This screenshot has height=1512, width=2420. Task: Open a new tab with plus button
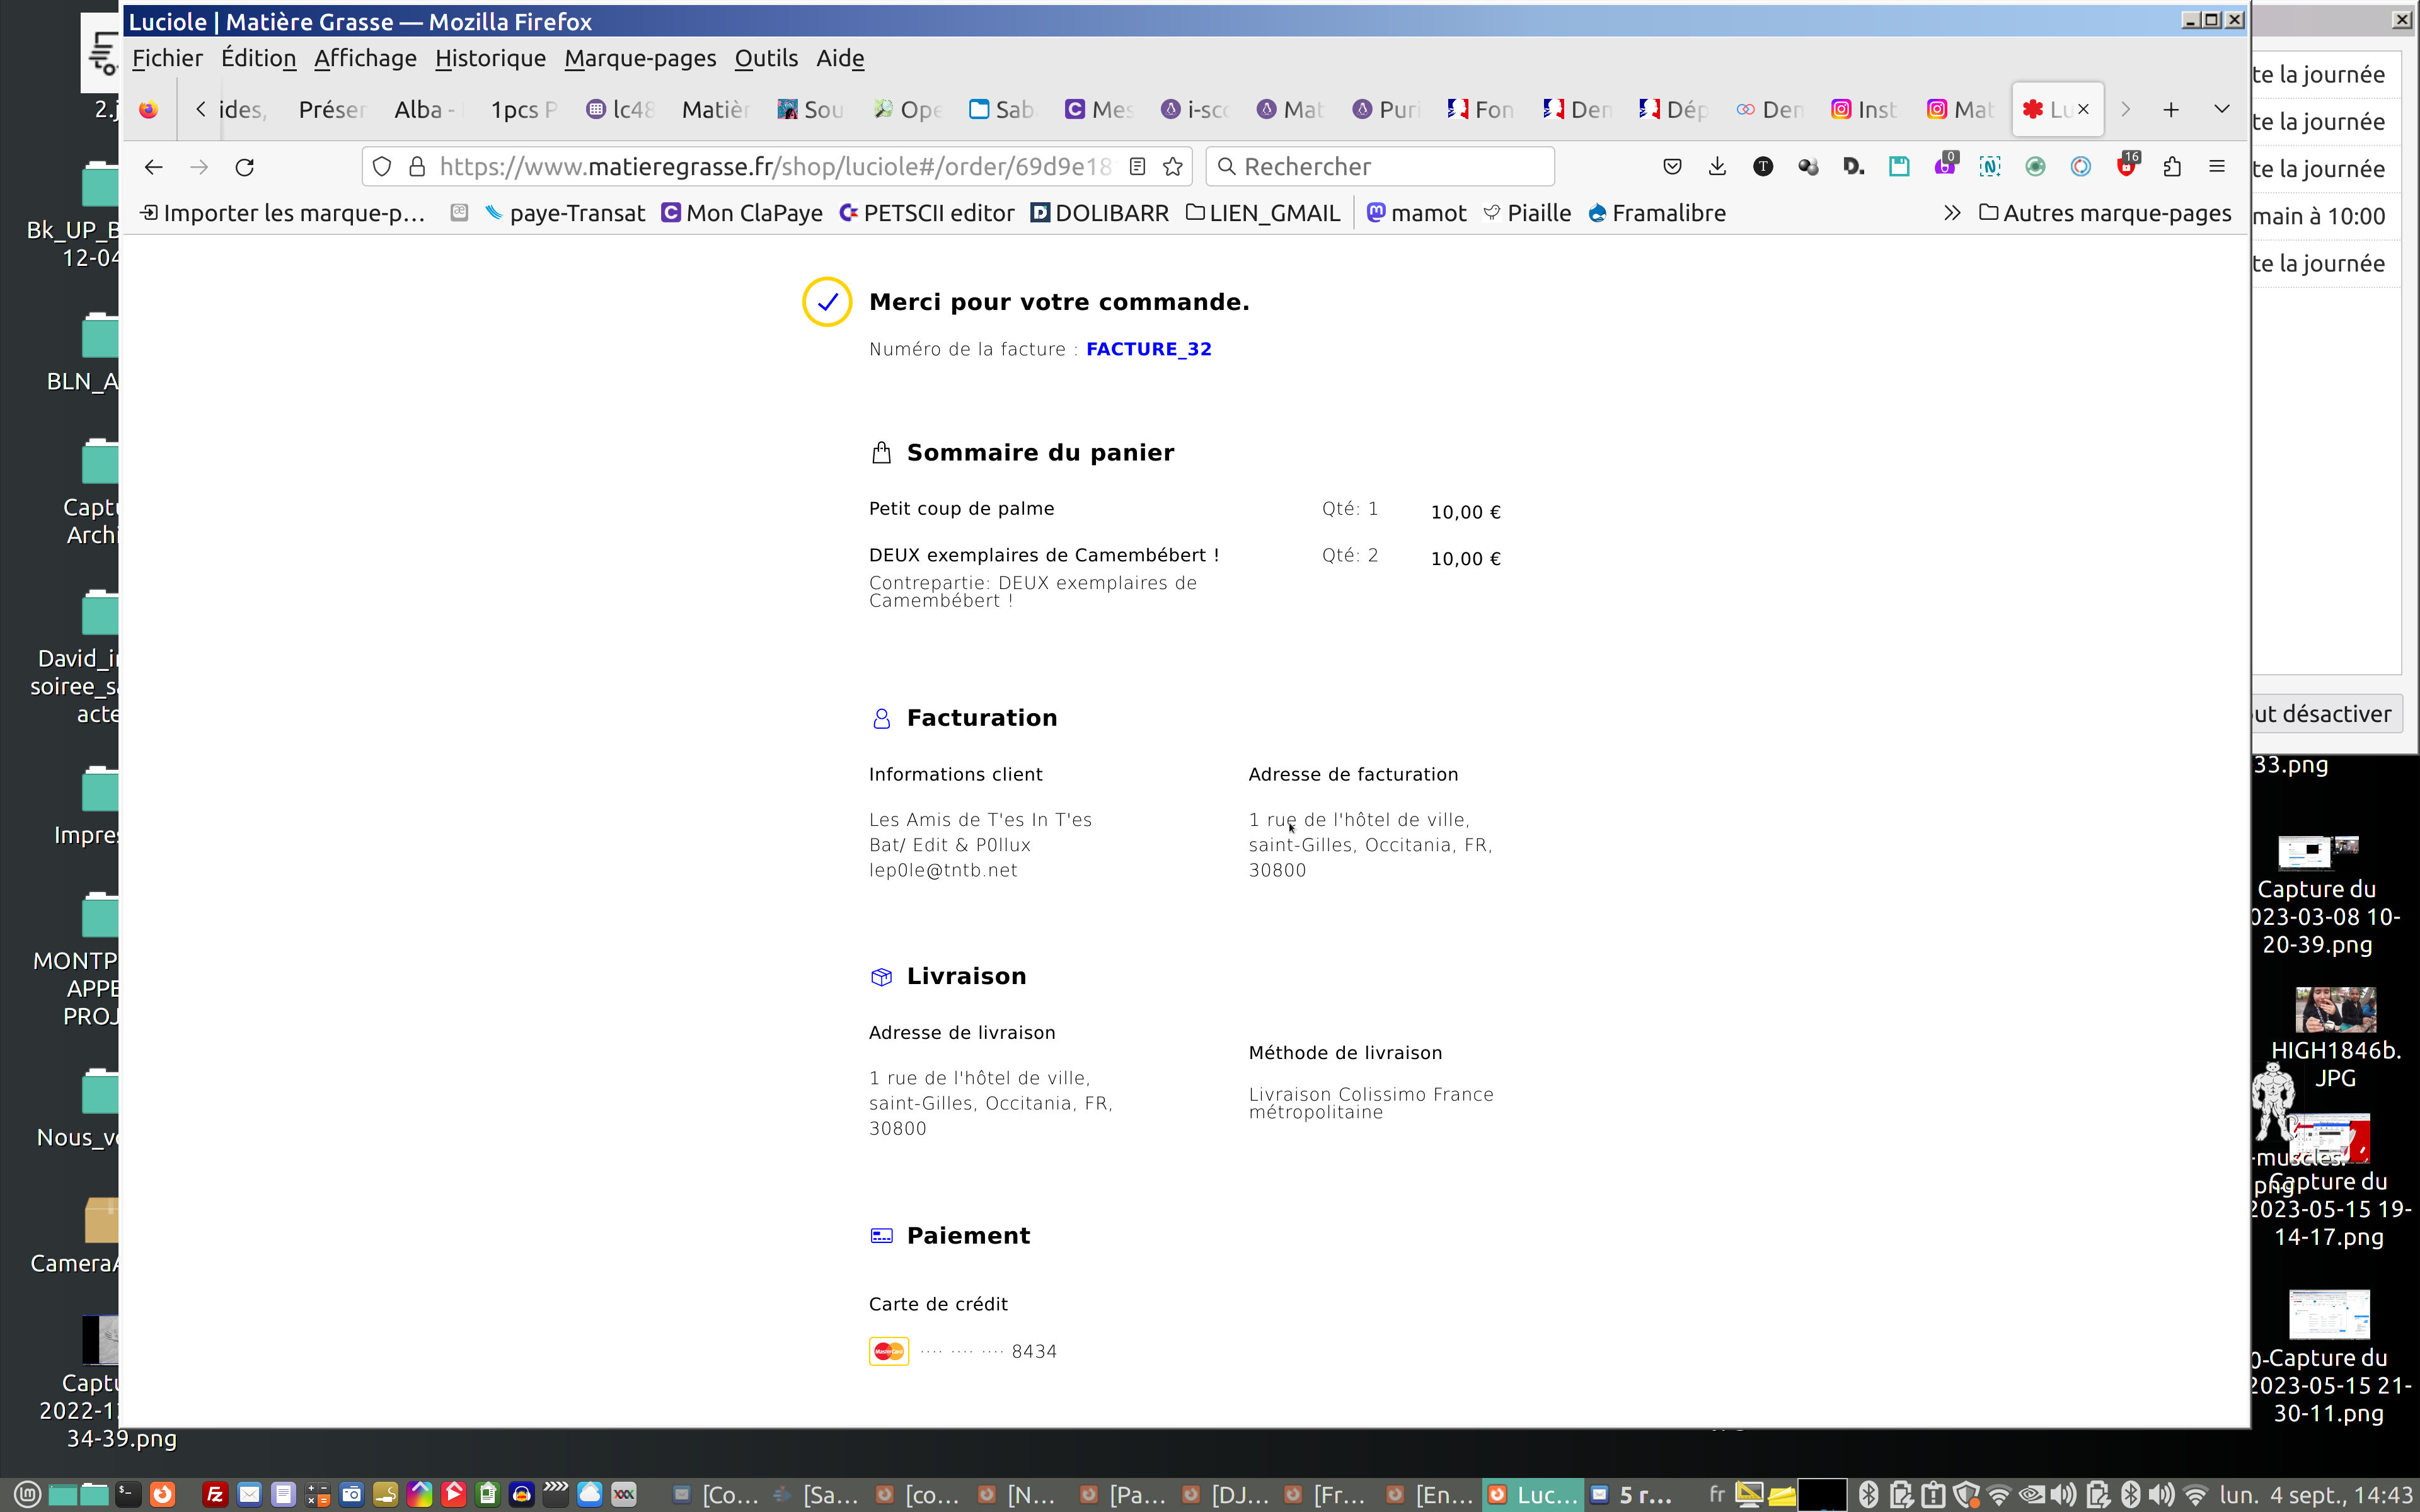[2171, 110]
